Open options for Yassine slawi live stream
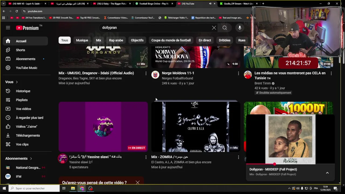The image size is (345, 194). (146, 157)
